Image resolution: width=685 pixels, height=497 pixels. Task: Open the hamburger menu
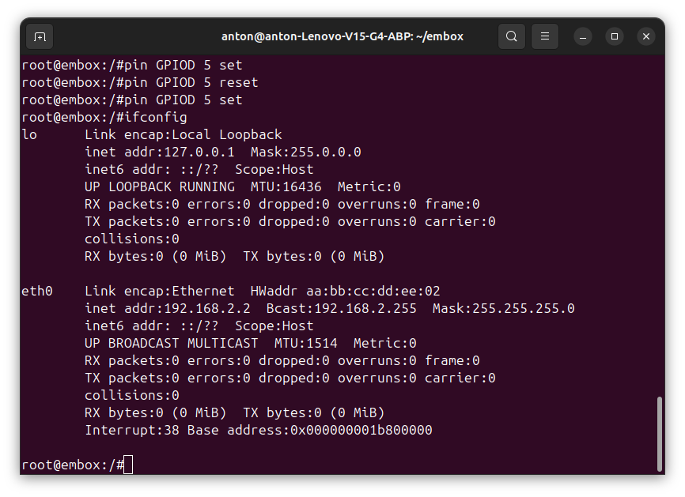tap(545, 36)
